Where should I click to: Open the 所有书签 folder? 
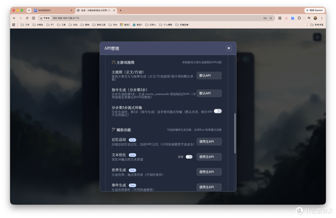tap(317, 25)
